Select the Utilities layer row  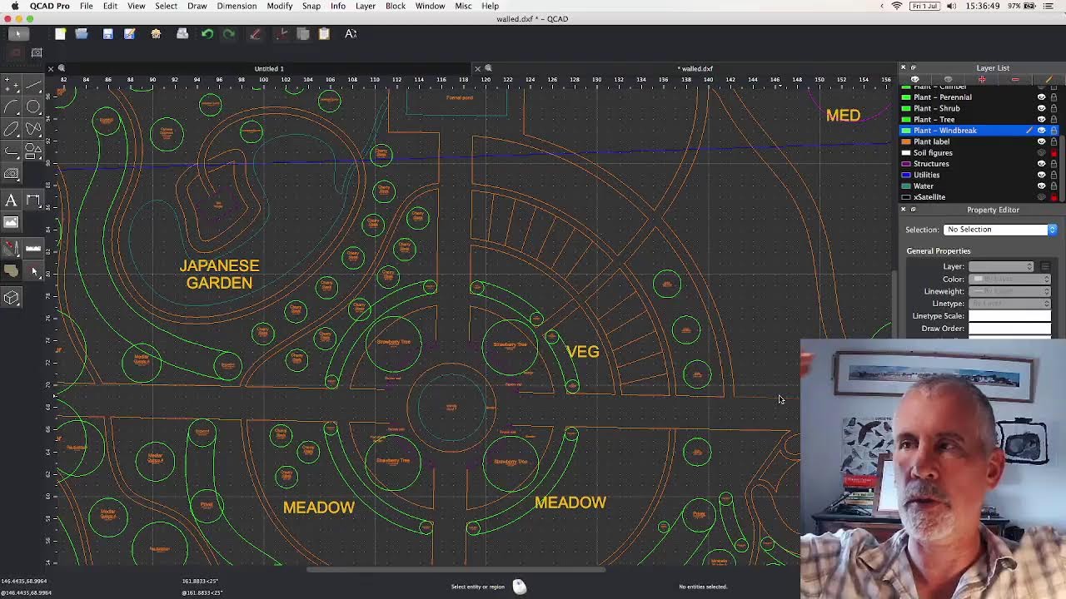click(x=979, y=175)
